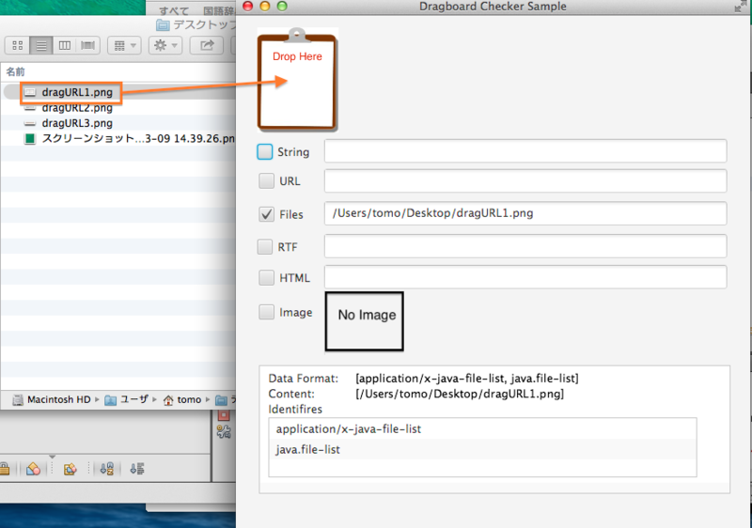Click the RTF text field

tap(525, 246)
